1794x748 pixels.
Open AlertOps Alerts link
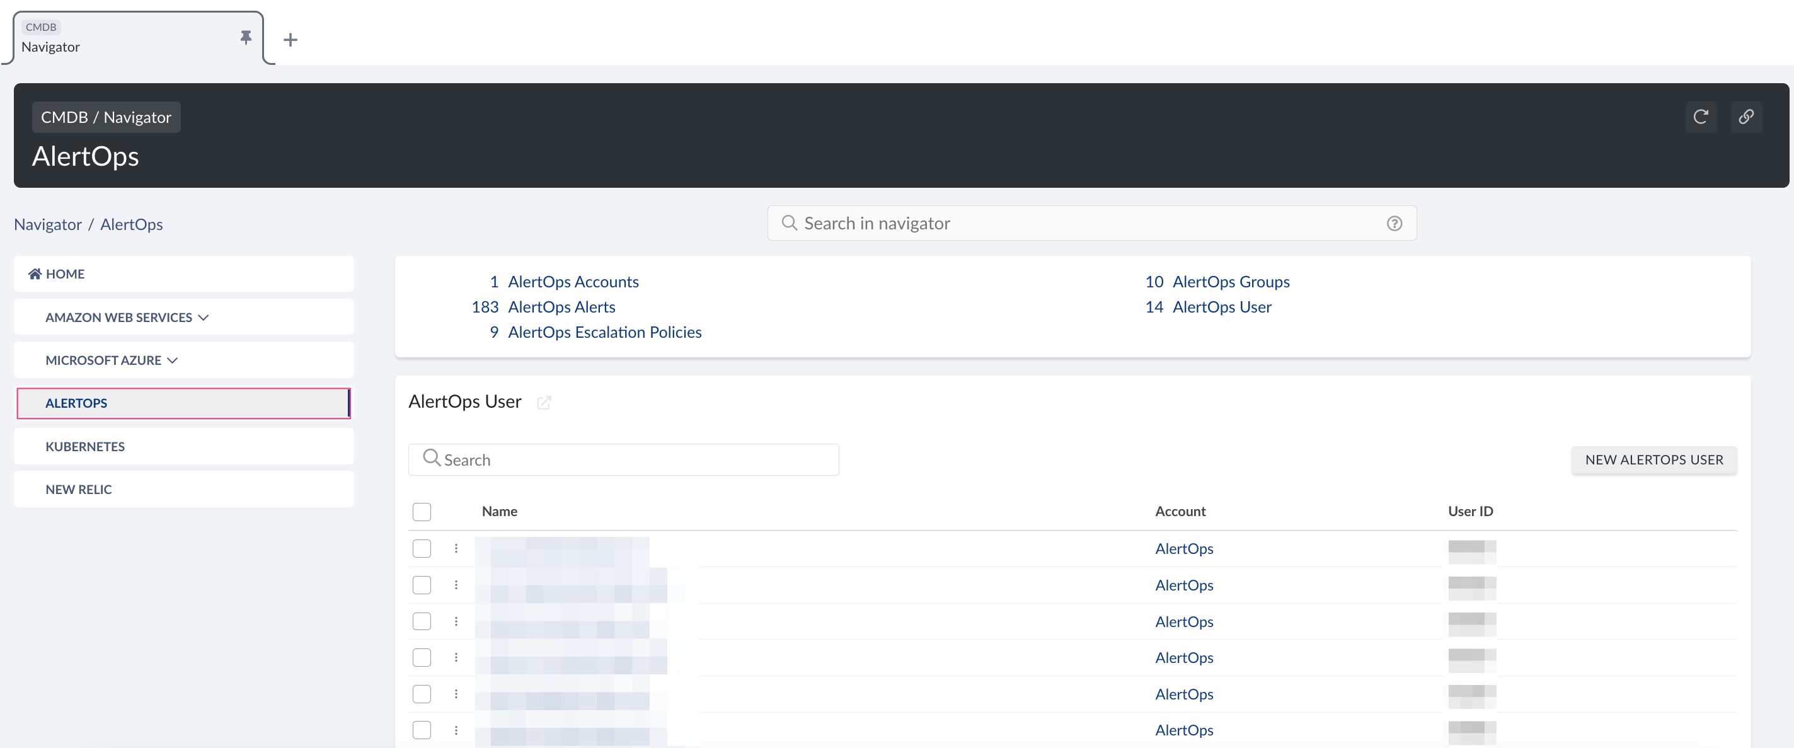[561, 307]
